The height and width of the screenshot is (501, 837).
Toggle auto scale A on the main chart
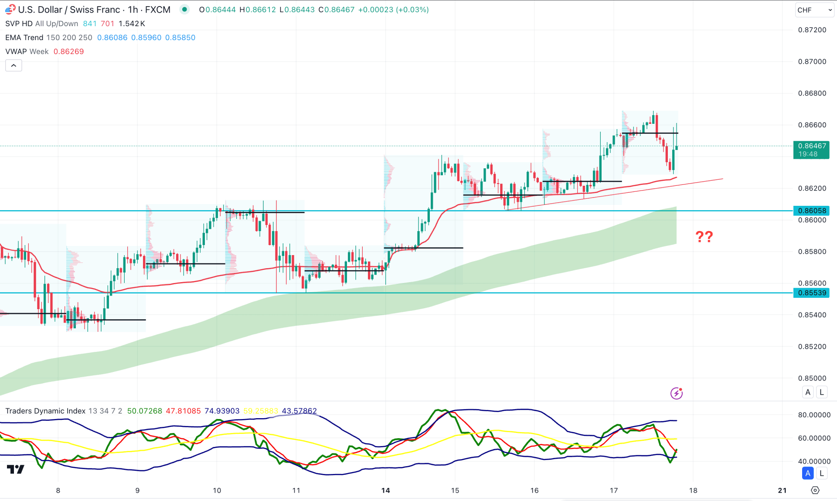coord(808,392)
